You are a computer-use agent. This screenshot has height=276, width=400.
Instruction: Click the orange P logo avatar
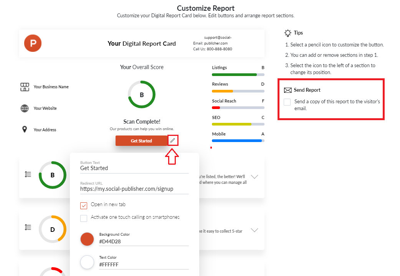point(33,43)
